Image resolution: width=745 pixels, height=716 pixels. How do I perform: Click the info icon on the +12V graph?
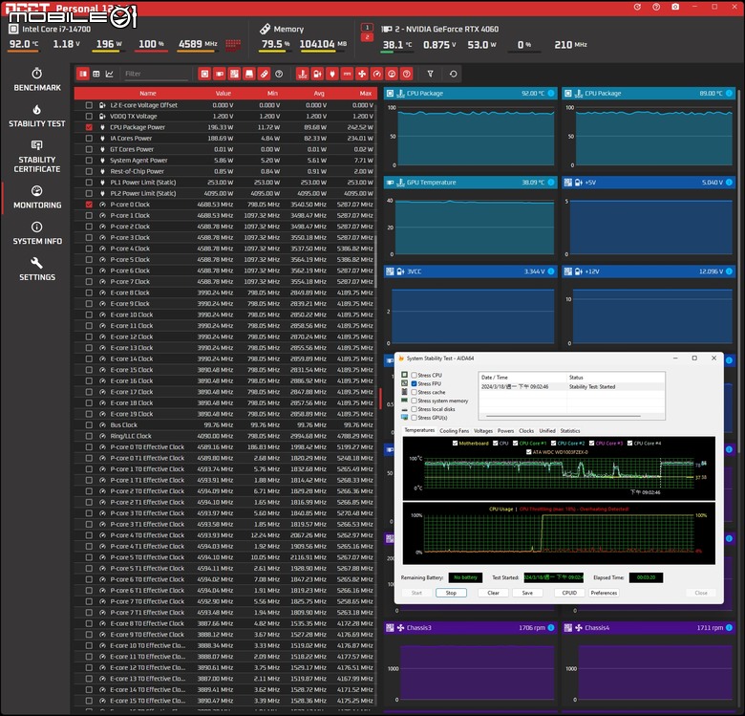(x=729, y=271)
